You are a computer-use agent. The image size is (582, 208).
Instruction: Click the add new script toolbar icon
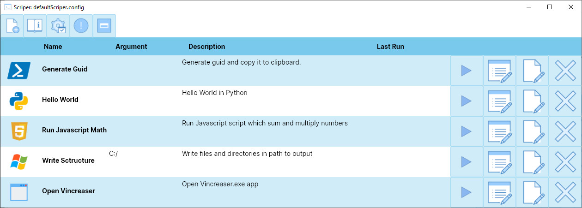(x=12, y=26)
